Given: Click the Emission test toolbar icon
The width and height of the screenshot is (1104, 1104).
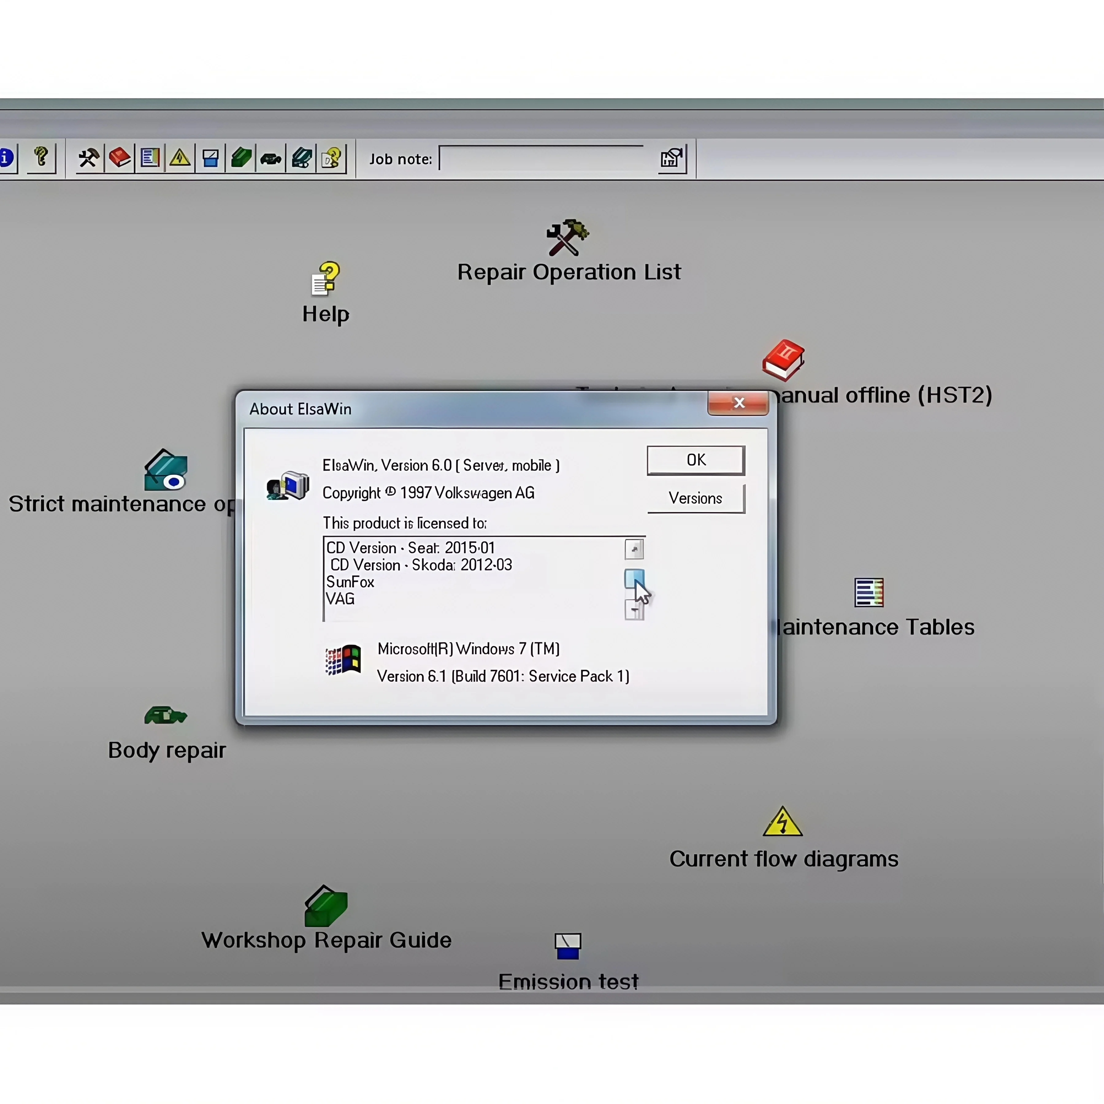Looking at the screenshot, I should pyautogui.click(x=210, y=158).
